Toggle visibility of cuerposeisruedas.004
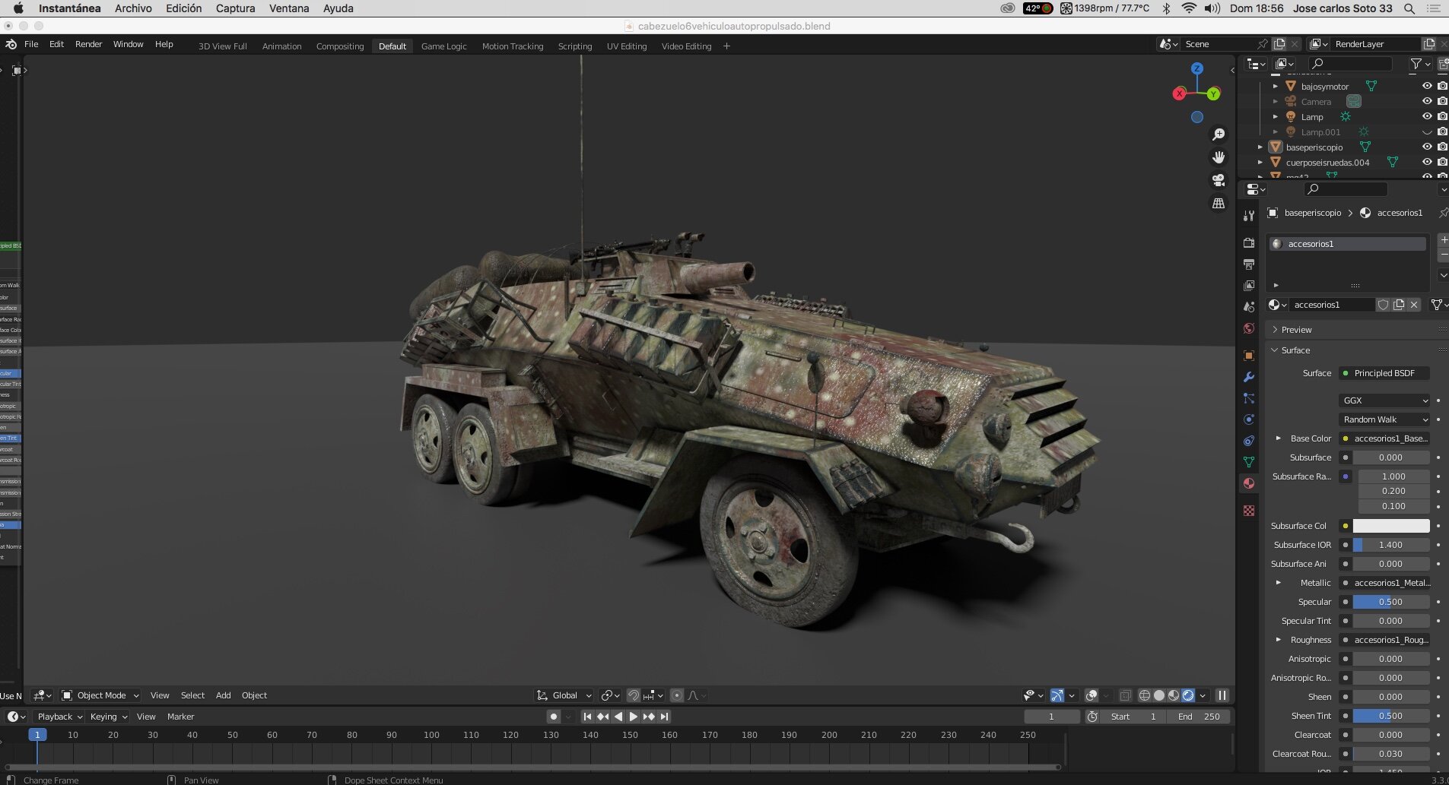This screenshot has width=1449, height=785. point(1427,162)
